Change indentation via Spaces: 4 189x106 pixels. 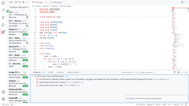(x=150, y=105)
